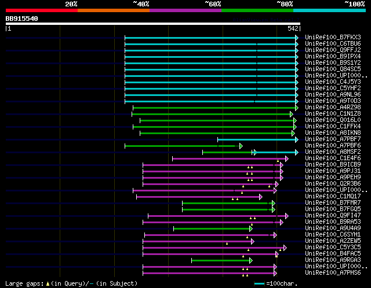Click the white BB915540 query bar
The width and height of the screenshot is (371, 288).
coord(153,24)
